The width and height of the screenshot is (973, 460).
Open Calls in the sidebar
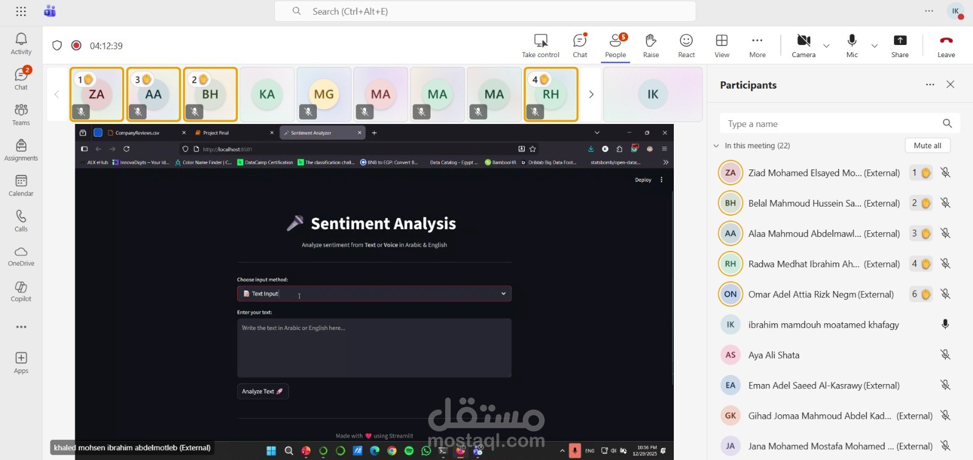(x=21, y=221)
